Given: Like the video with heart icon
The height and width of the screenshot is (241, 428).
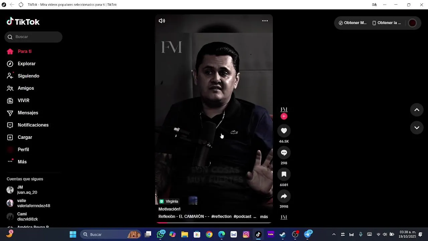Looking at the screenshot, I should [x=284, y=131].
